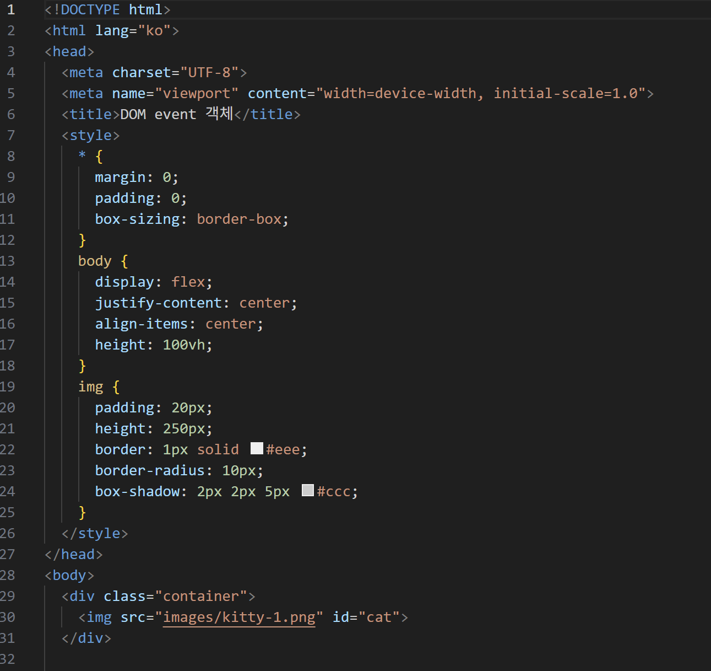
Task: Click the justify-content property
Action: (x=158, y=303)
